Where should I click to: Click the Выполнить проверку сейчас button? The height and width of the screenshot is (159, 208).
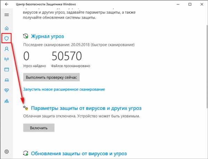coord(51,77)
